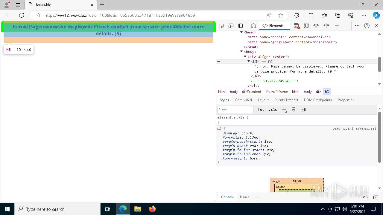Open the Sources bug icon tool
The image size is (383, 215).
pos(306,26)
